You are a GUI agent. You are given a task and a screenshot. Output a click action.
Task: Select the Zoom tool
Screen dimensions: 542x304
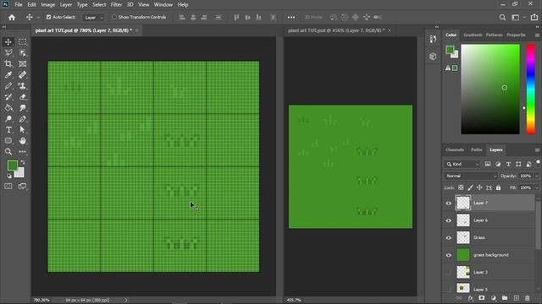pyautogui.click(x=8, y=152)
